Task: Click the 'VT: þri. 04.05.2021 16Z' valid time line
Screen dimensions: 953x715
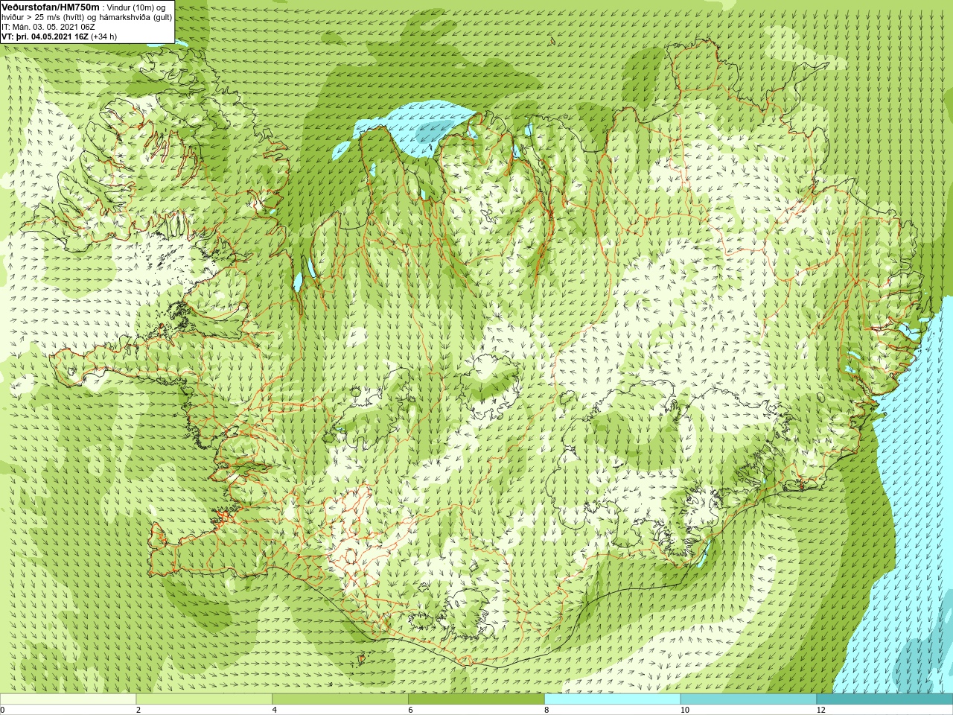Action: point(59,36)
